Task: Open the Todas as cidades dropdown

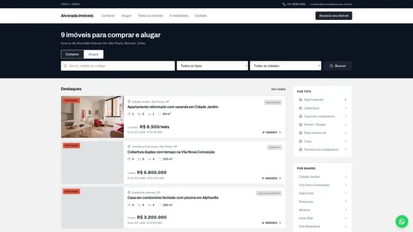Action: tap(285, 66)
